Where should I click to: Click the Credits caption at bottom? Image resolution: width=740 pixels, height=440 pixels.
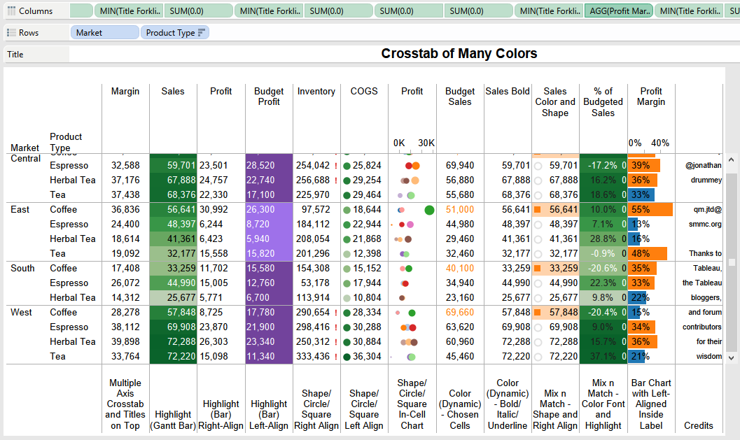tap(699, 425)
